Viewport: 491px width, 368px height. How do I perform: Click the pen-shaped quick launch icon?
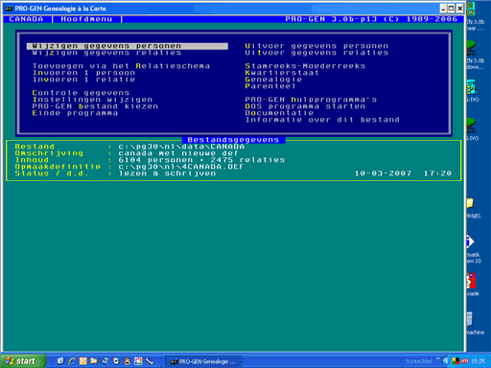click(x=150, y=361)
